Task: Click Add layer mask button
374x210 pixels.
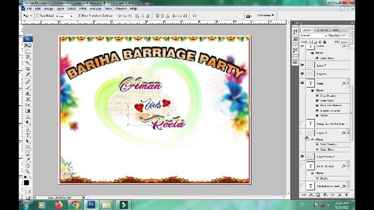Action: click(318, 195)
